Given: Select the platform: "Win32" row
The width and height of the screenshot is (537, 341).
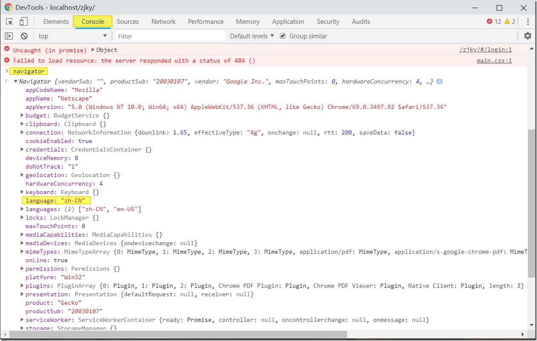Looking at the screenshot, I should tap(55, 277).
